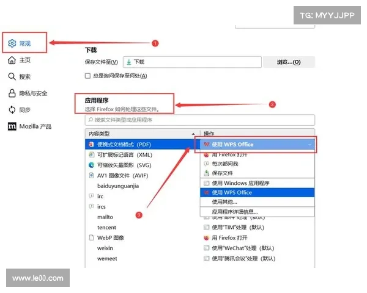Select 可扩展标记语言 (XML) row
Viewport: 367px width, 293px height.
click(x=143, y=154)
